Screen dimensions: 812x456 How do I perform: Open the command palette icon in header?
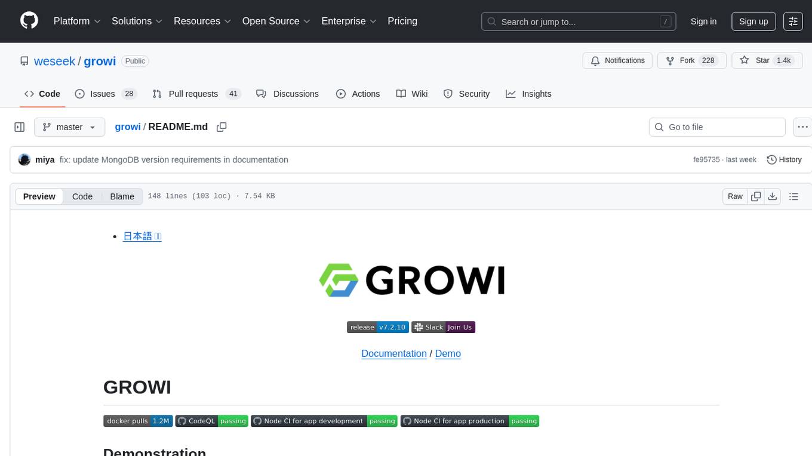(793, 21)
